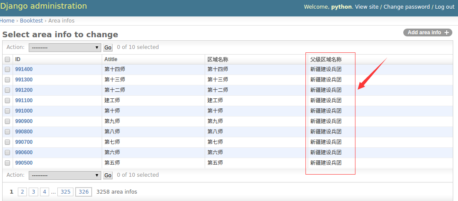Go to the last page 326
This screenshot has height=201, width=458.
click(x=83, y=192)
